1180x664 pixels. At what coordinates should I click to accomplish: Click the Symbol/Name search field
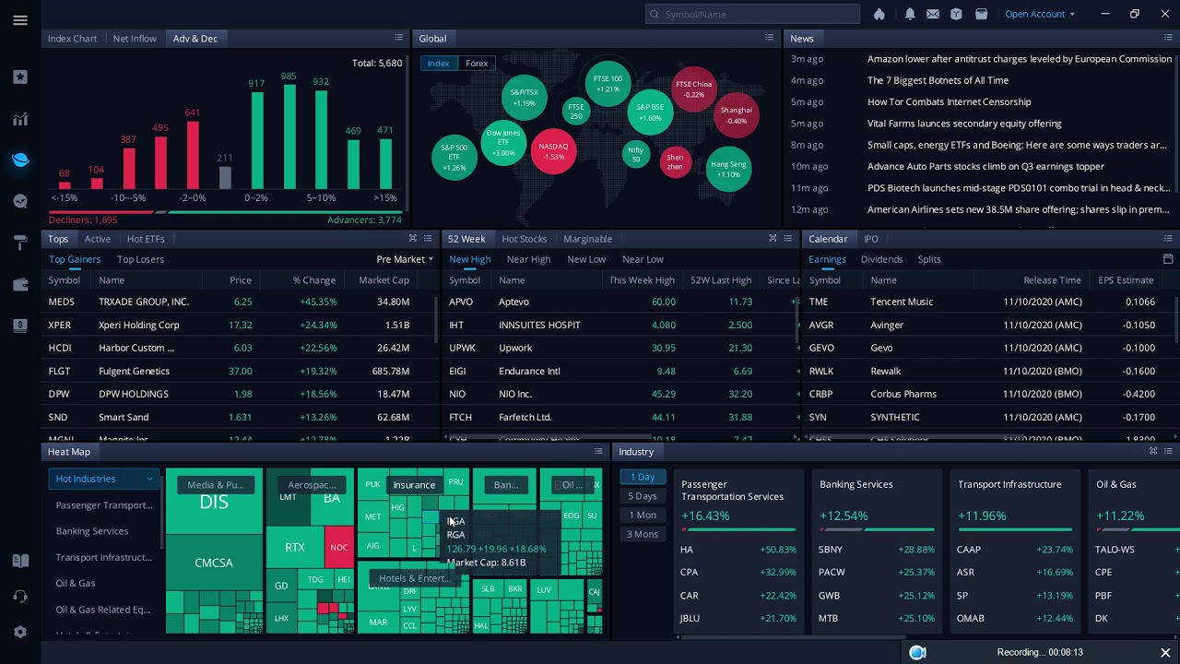(753, 14)
